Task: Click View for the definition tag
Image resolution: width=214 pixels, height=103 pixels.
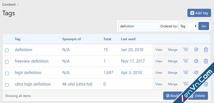Action: pyautogui.click(x=159, y=50)
